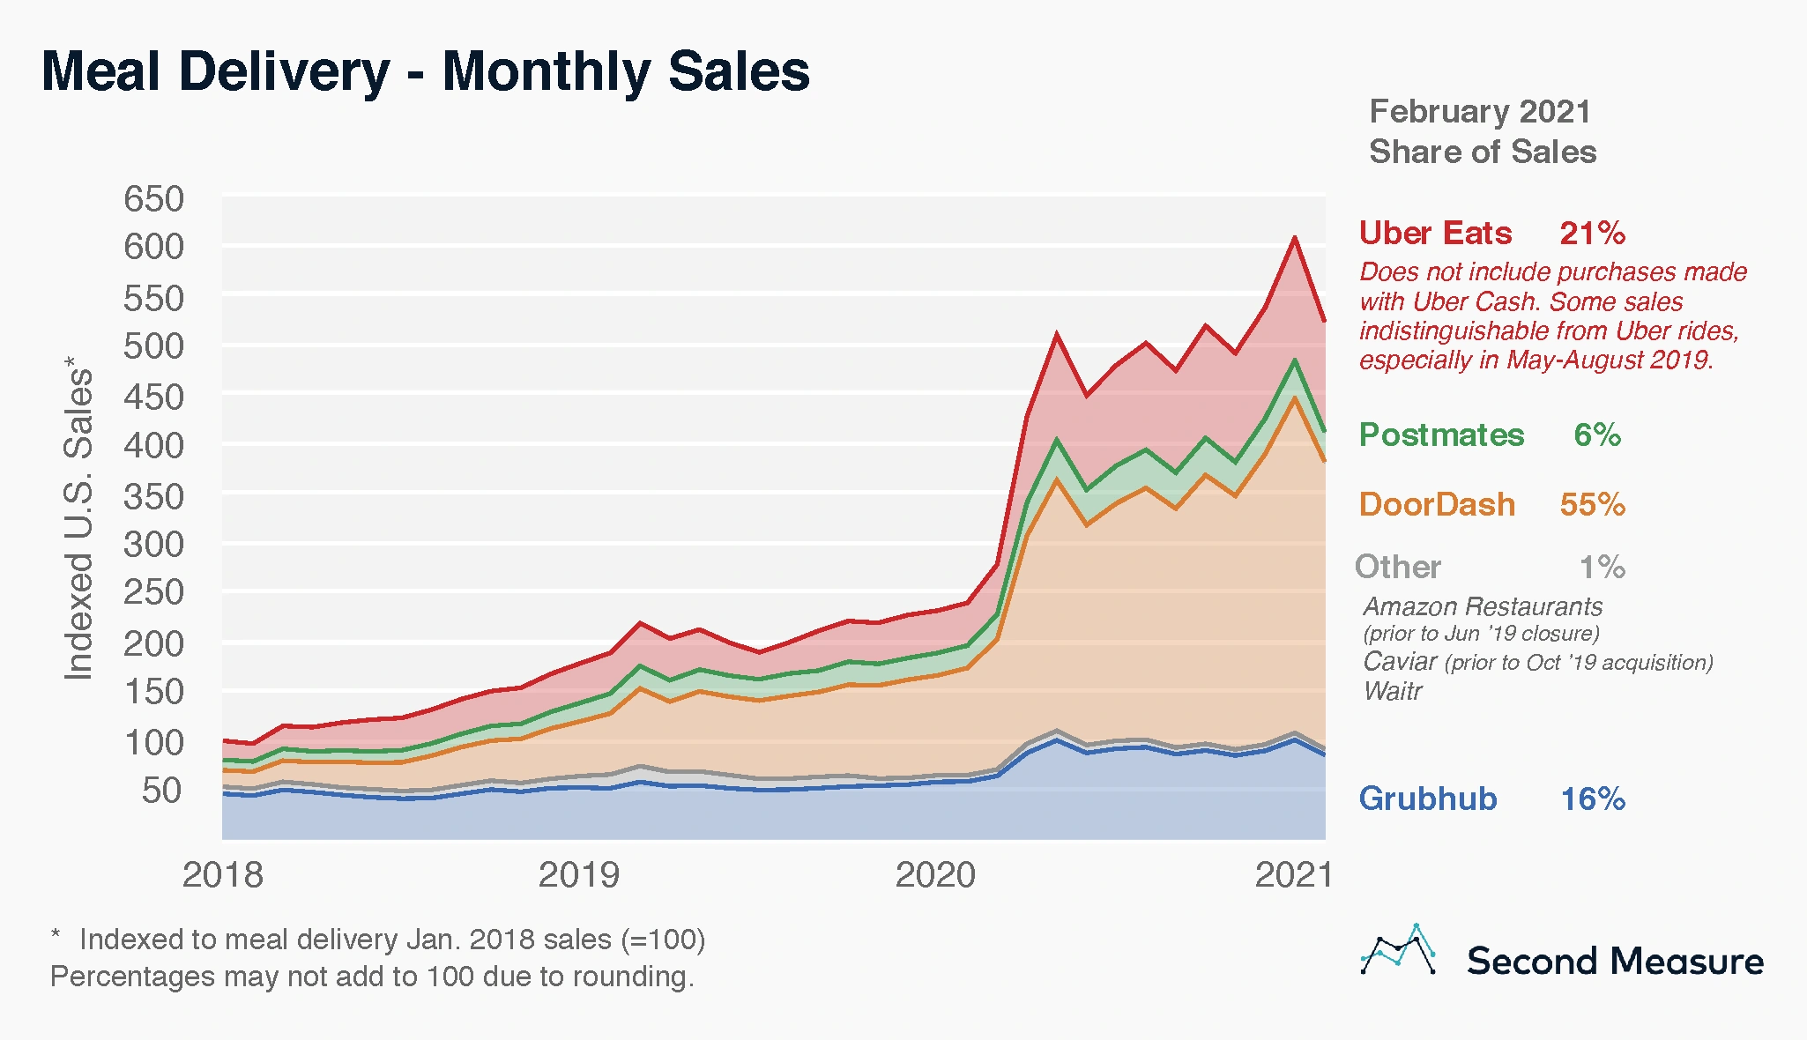Click the Second Measure logo icon
1807x1040 pixels.
pos(1398,950)
